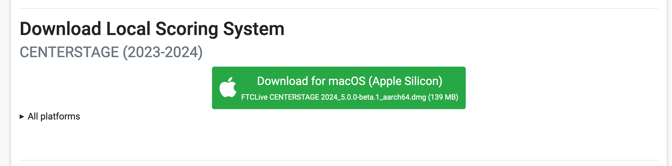This screenshot has height=166, width=672.
Task: Click the word "CENTERSTAGE" in gray subtitle
Action: coord(69,52)
